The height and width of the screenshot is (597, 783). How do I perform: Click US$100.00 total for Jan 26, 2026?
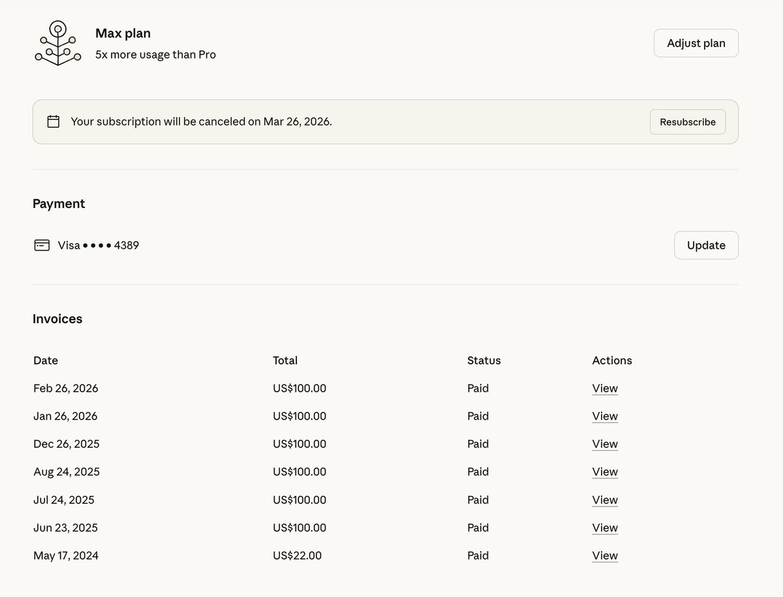(x=299, y=416)
